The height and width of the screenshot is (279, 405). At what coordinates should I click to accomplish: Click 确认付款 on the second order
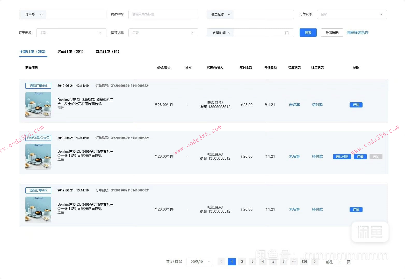342,157
